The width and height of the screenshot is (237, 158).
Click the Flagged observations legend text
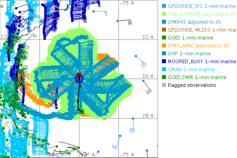click(x=192, y=85)
